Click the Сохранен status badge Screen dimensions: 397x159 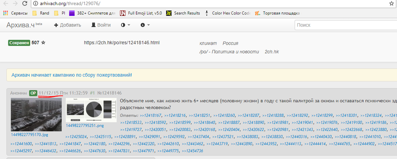click(19, 43)
